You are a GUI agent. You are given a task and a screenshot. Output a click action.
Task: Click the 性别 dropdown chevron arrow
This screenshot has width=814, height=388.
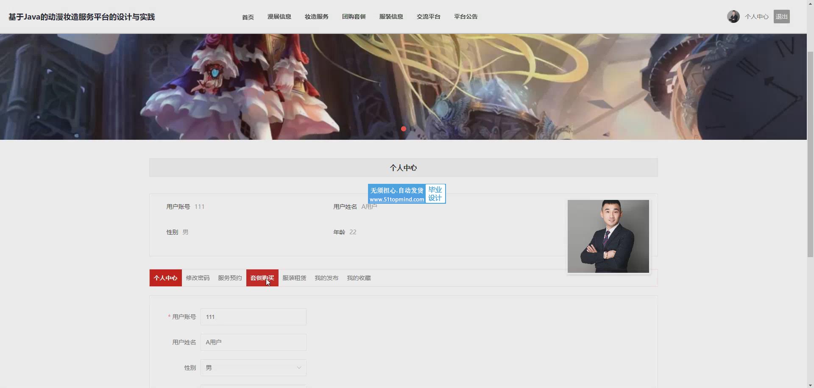[x=299, y=368]
